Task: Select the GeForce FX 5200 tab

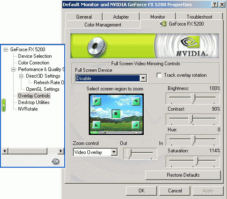Action: (x=182, y=24)
